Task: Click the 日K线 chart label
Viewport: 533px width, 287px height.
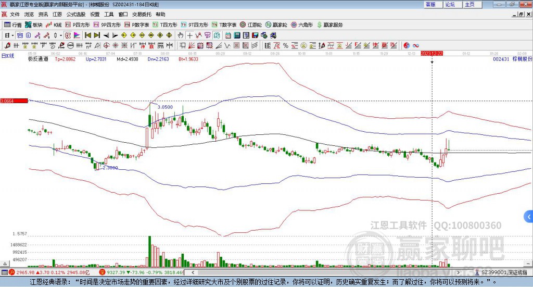Action: (8, 56)
